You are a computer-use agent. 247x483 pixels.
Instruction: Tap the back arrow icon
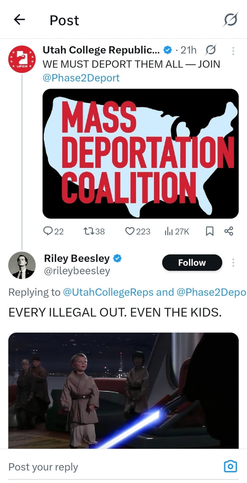19,20
